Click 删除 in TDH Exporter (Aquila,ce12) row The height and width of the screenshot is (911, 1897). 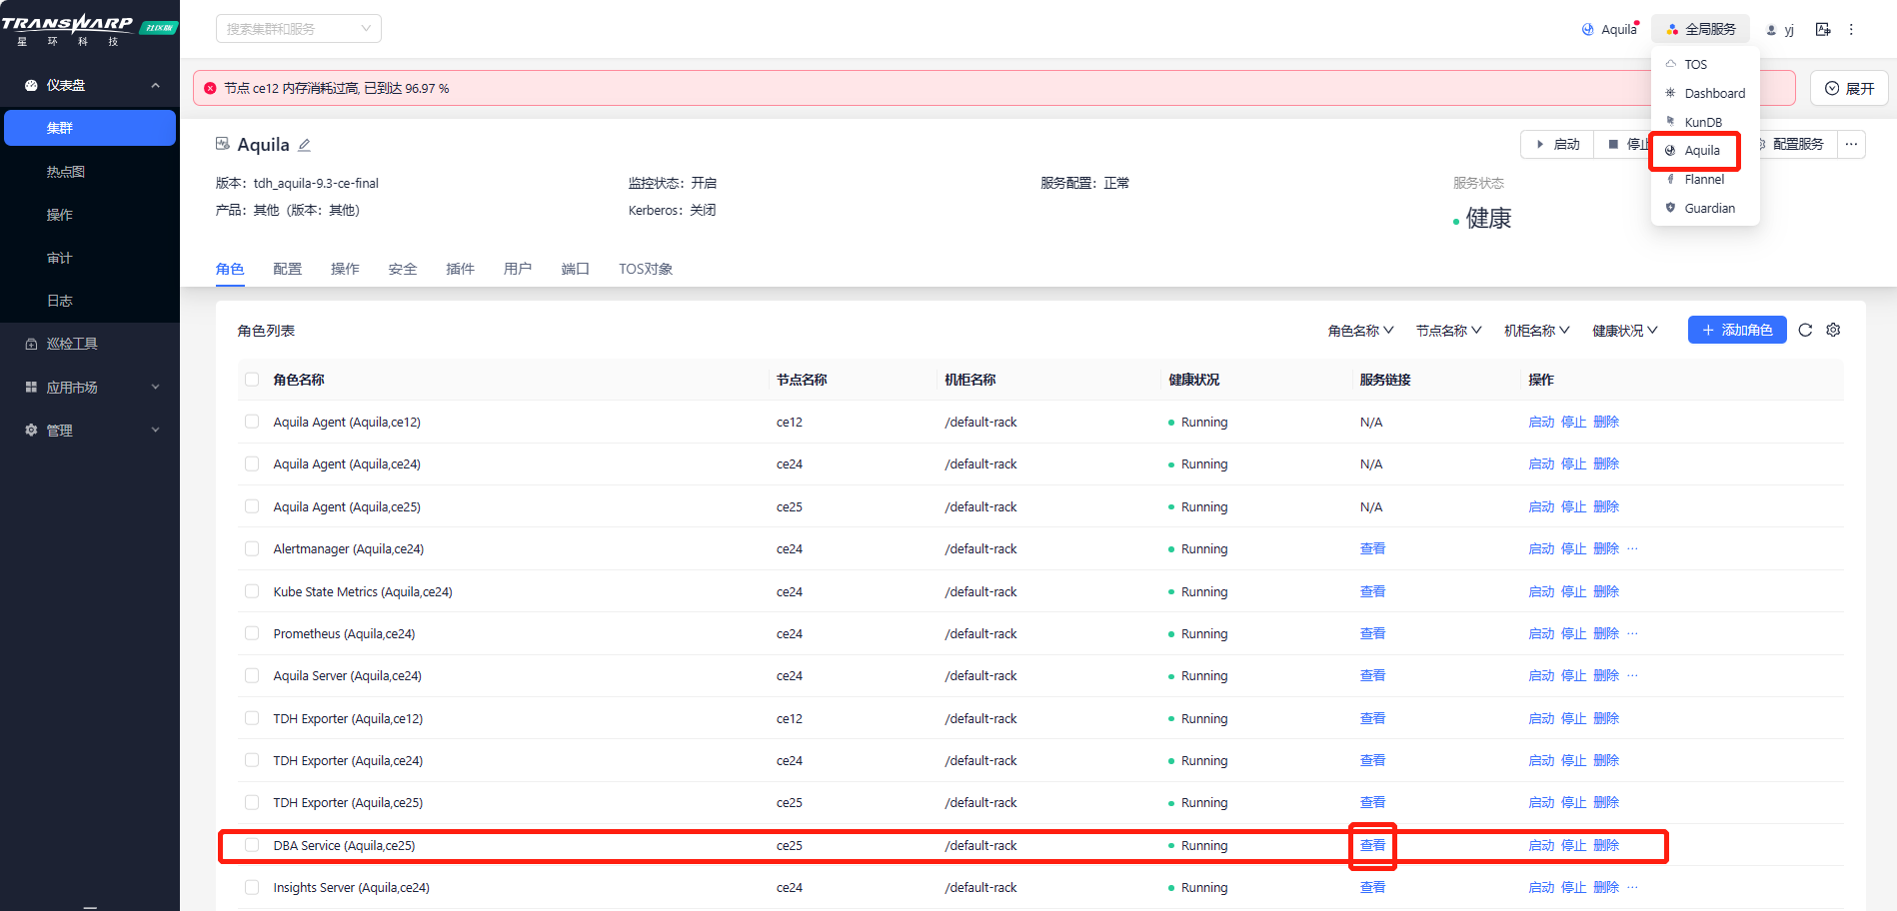[x=1606, y=718]
